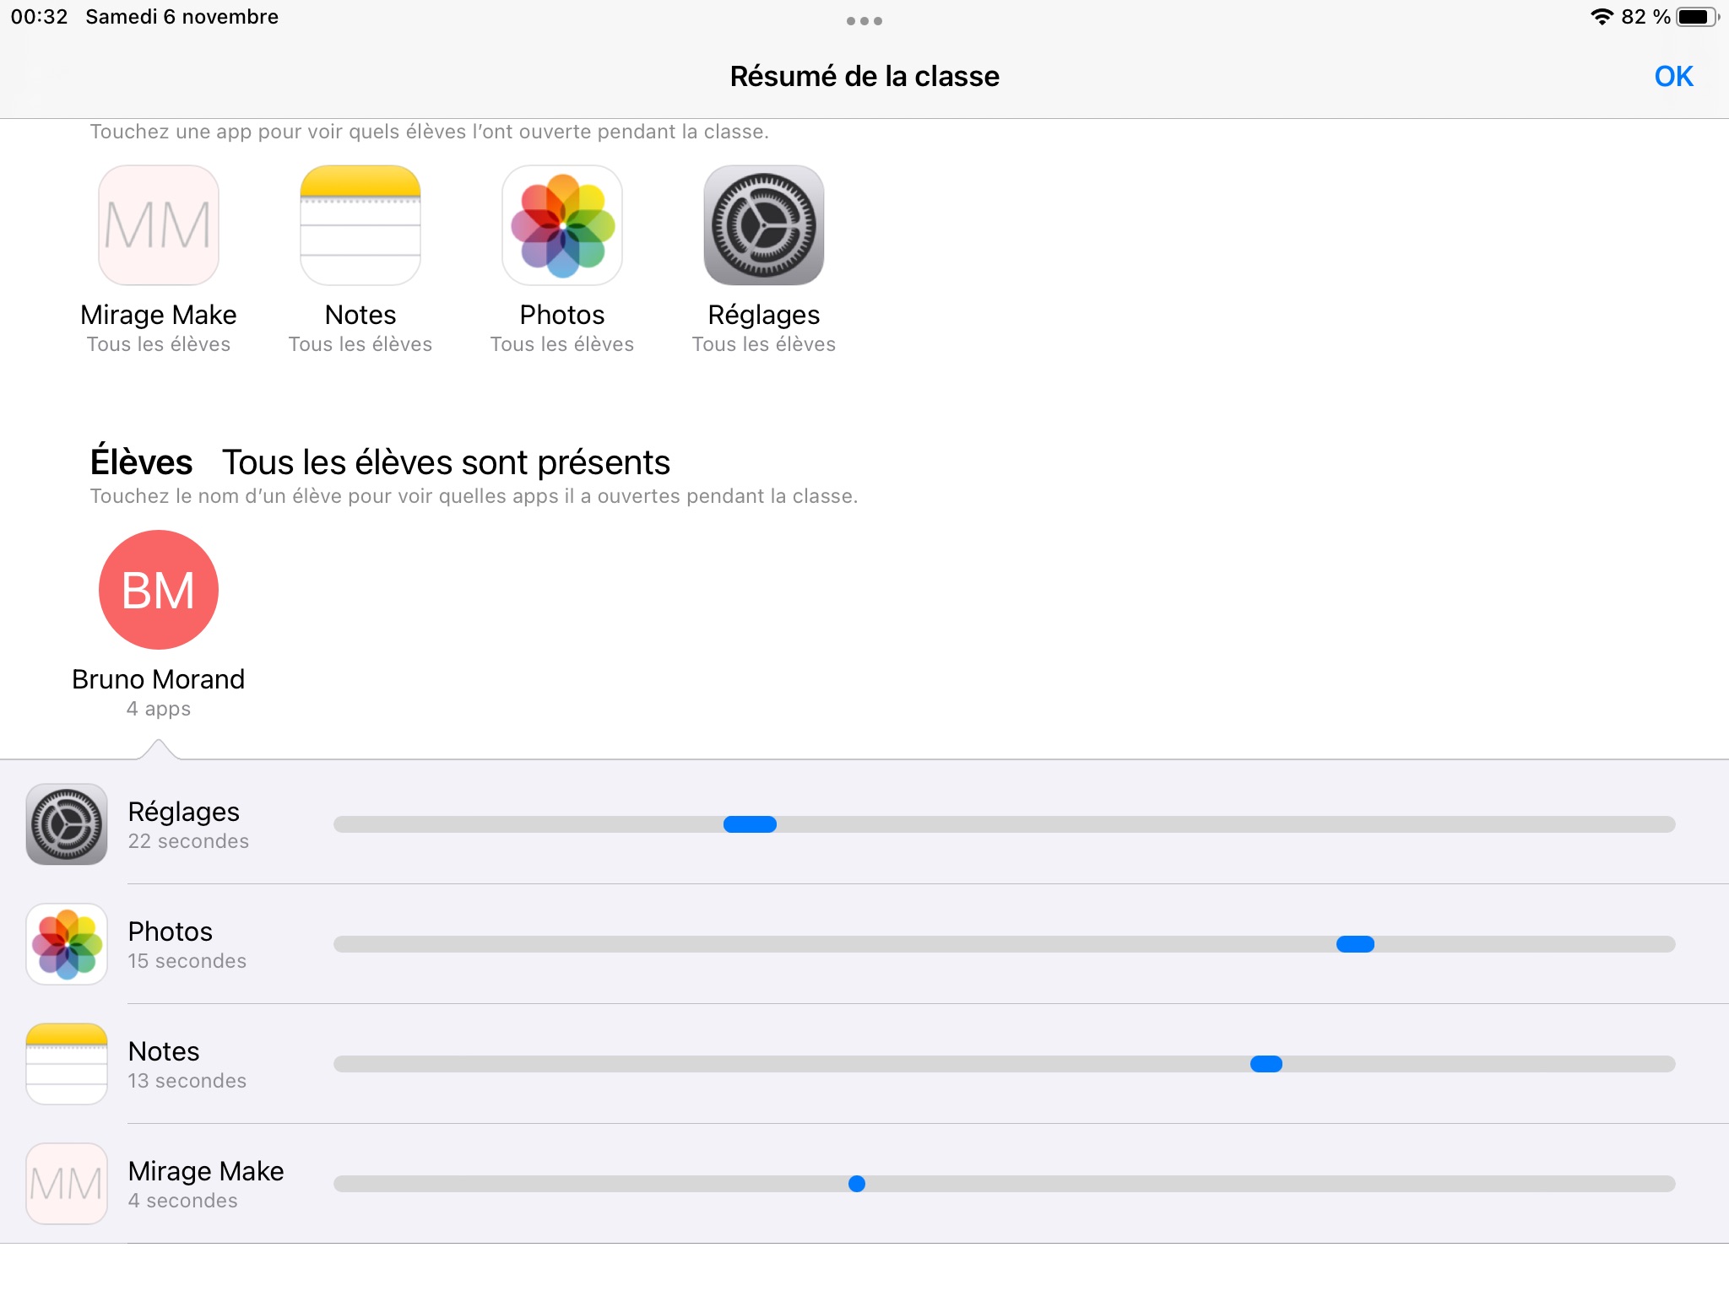Tap the Notes icon in Bruno's app list
This screenshot has width=1729, height=1296.
(x=67, y=1064)
